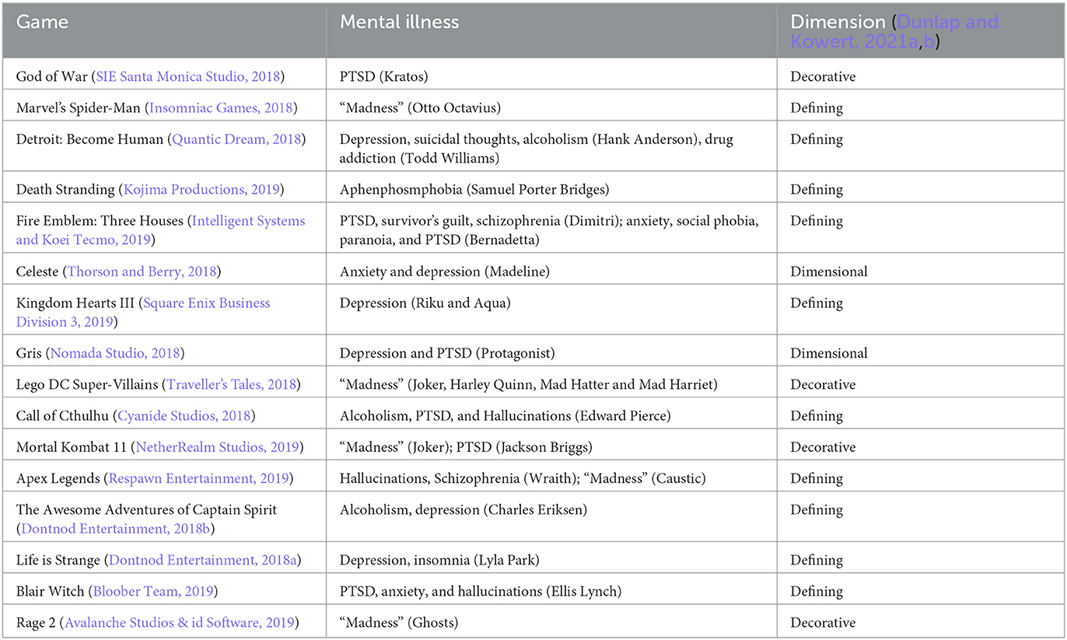Select the Hank Anderson depression cell text
This screenshot has height=640, width=1067.
click(x=537, y=149)
